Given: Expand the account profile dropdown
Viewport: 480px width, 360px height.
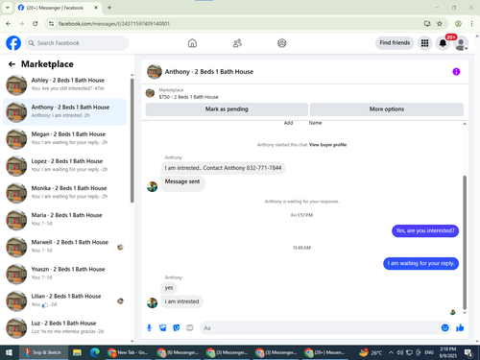Looking at the screenshot, I should tap(462, 43).
